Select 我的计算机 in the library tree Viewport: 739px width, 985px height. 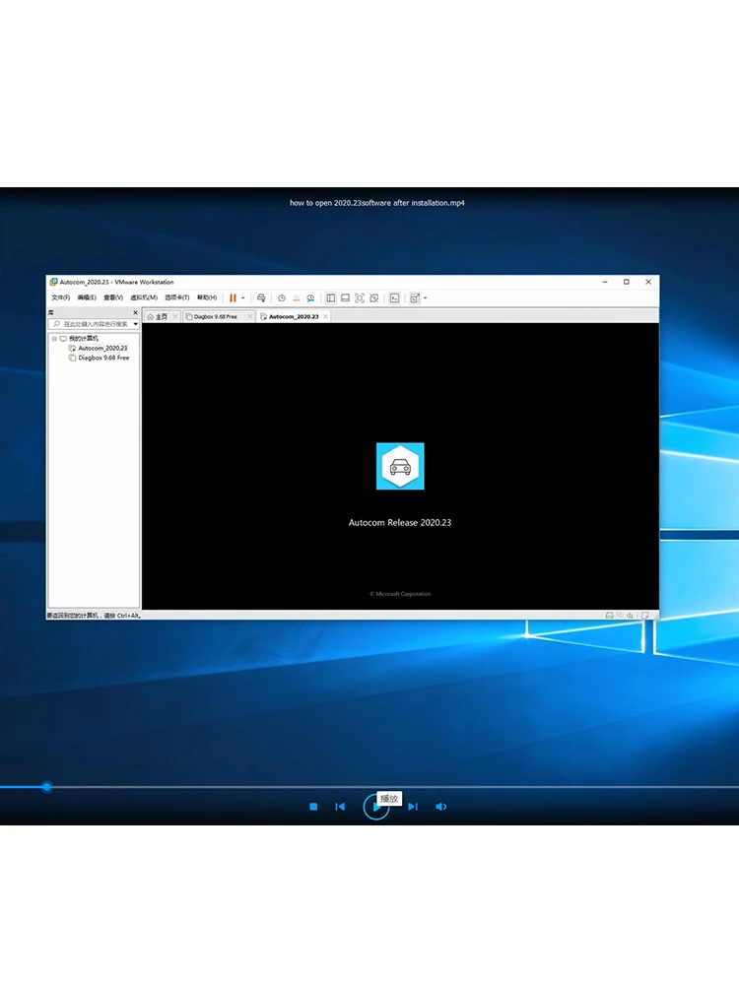[83, 339]
